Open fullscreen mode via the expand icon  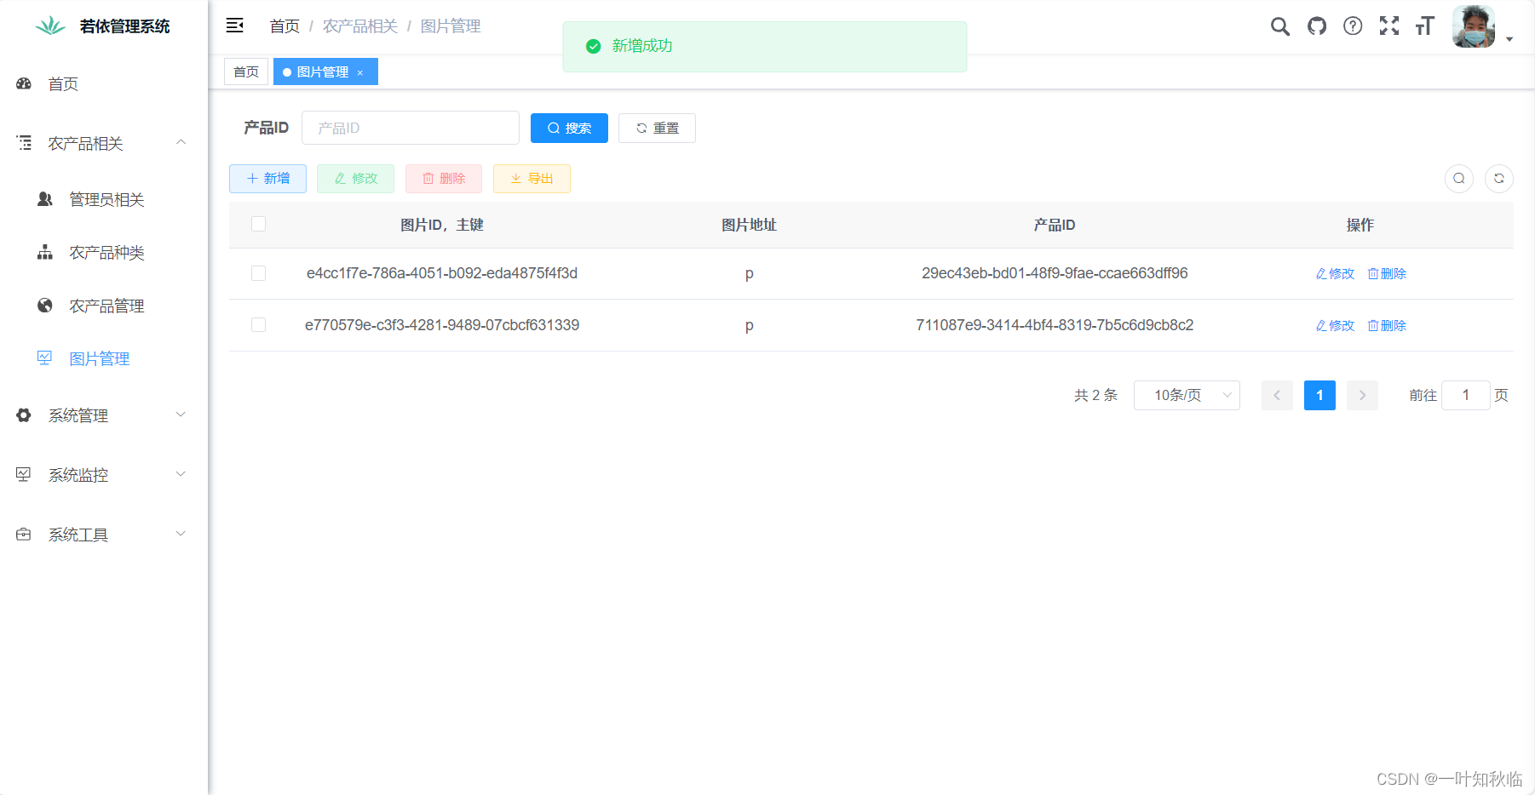pos(1388,26)
